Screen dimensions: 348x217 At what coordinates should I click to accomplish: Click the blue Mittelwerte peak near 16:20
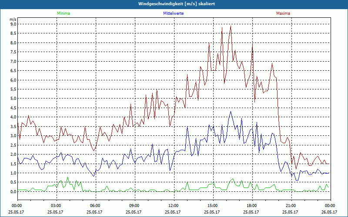pyautogui.click(x=231, y=112)
